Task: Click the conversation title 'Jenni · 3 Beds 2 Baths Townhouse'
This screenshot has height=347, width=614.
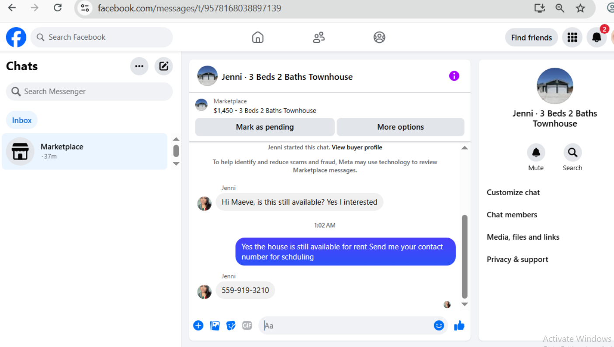Action: coord(287,77)
